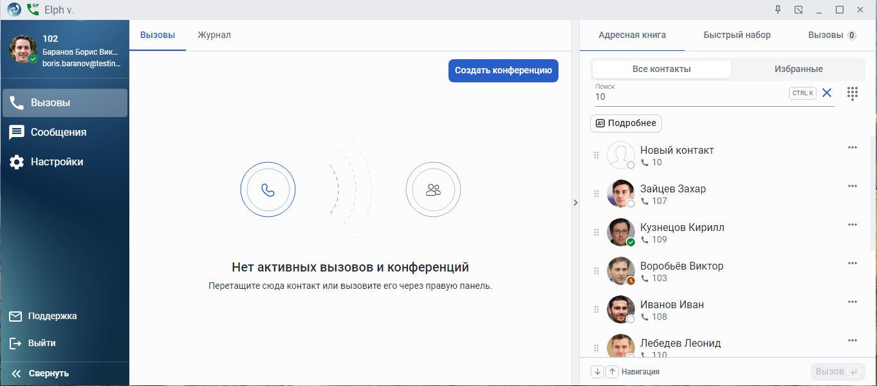Open more options for Лебедев Леонид

(853, 340)
